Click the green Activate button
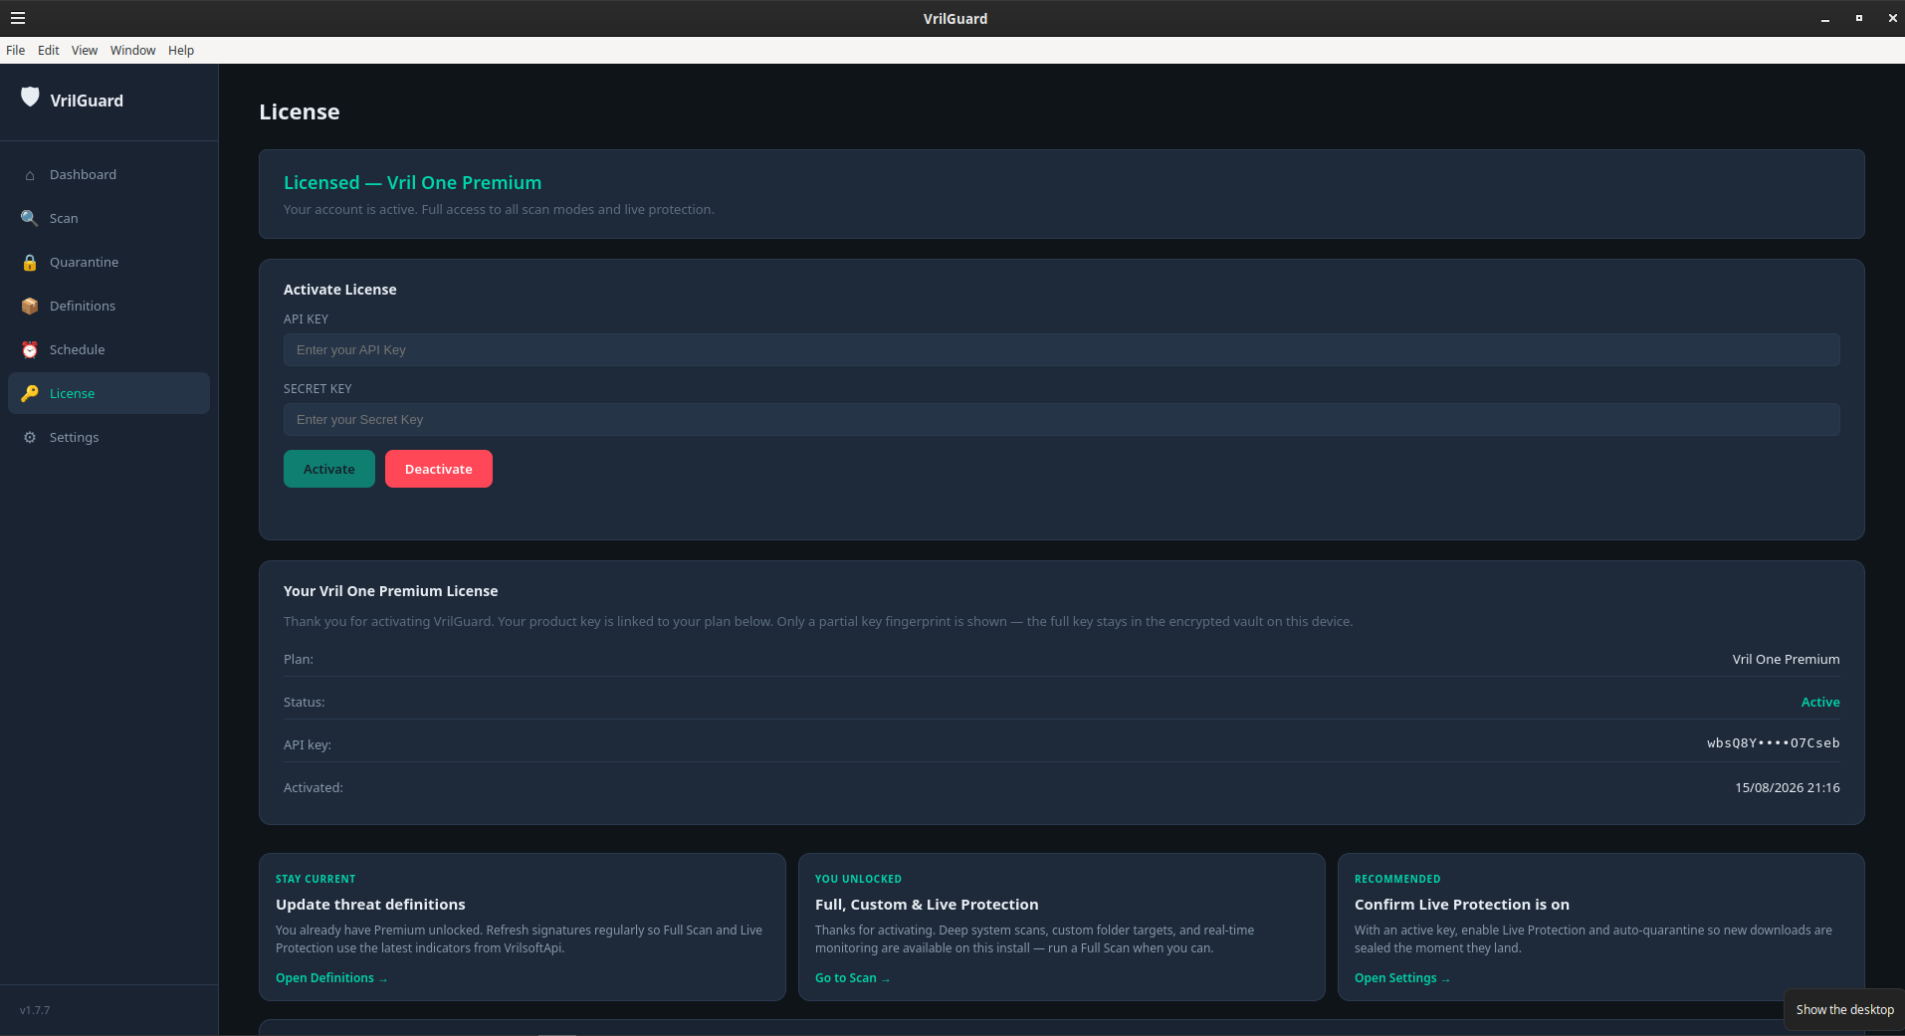Viewport: 1905px width, 1036px height. (329, 469)
